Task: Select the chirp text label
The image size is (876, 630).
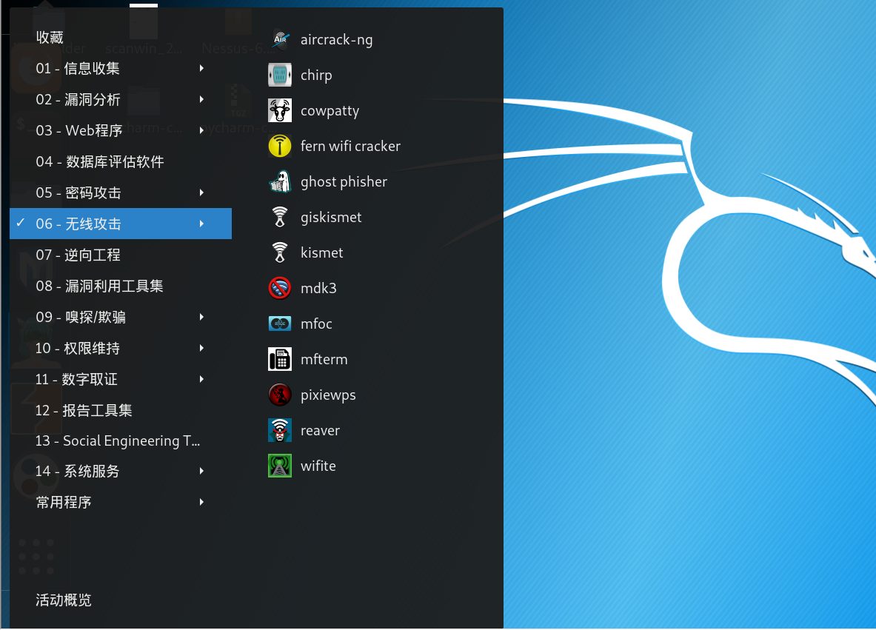Action: tap(316, 76)
